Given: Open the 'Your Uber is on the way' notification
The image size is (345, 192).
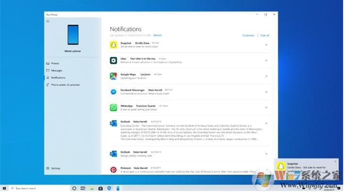Looking at the screenshot, I should click(143, 59).
